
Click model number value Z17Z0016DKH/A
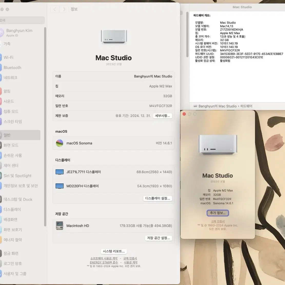point(232,30)
